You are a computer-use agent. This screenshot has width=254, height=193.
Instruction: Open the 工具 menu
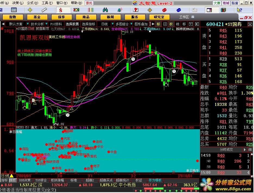tap(47, 3)
